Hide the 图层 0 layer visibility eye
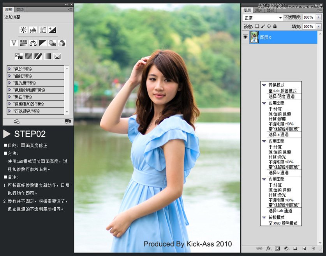The image size is (326, 256). click(x=245, y=37)
